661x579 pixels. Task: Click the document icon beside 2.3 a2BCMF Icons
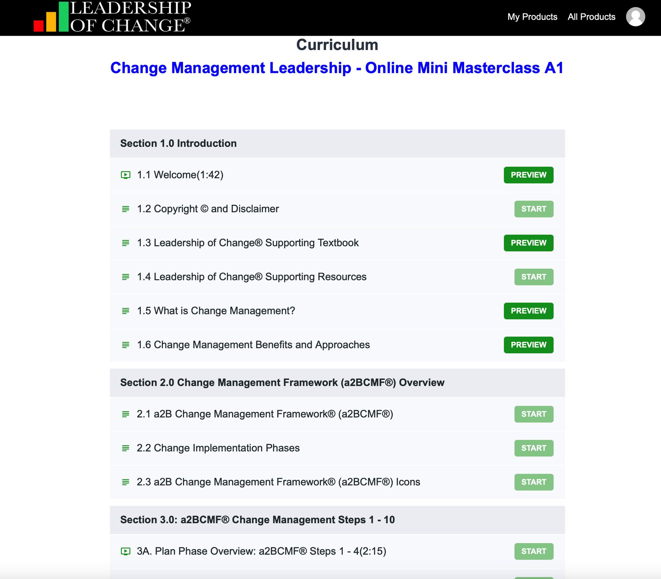point(126,482)
